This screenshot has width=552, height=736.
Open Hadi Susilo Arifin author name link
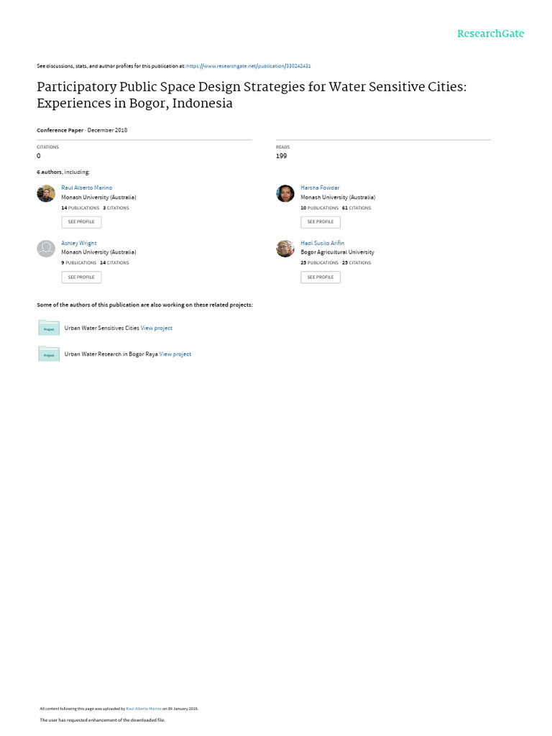tap(322, 243)
